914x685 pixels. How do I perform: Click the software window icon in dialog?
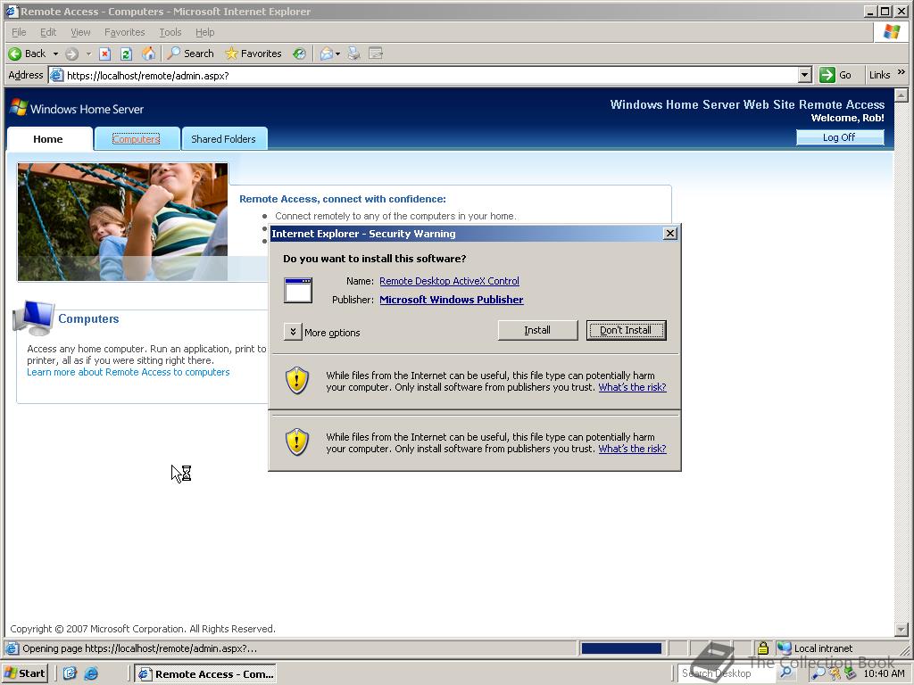pyautogui.click(x=298, y=290)
